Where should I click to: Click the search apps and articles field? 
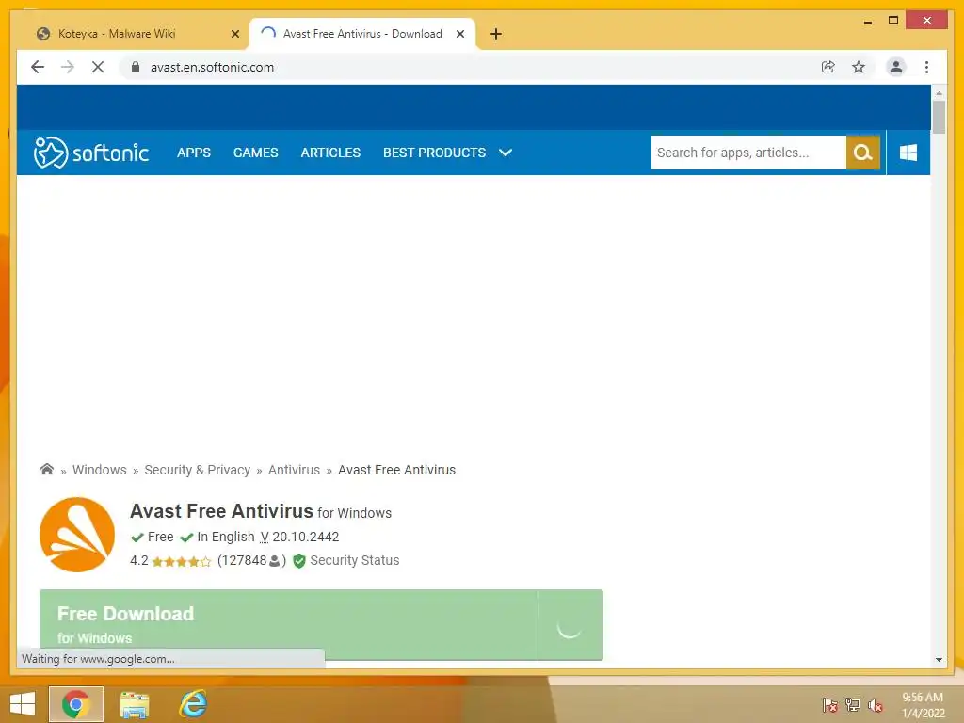[748, 153]
